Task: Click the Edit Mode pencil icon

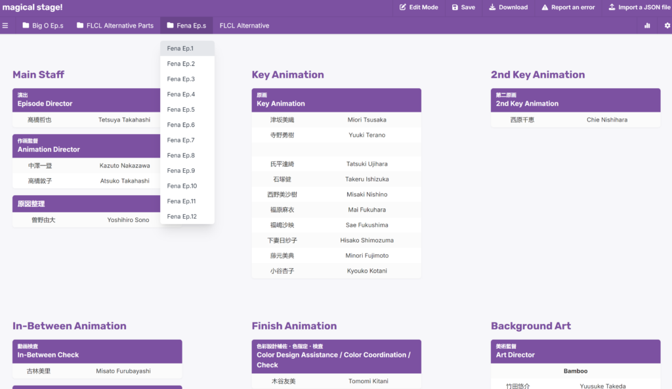Action: coord(403,7)
